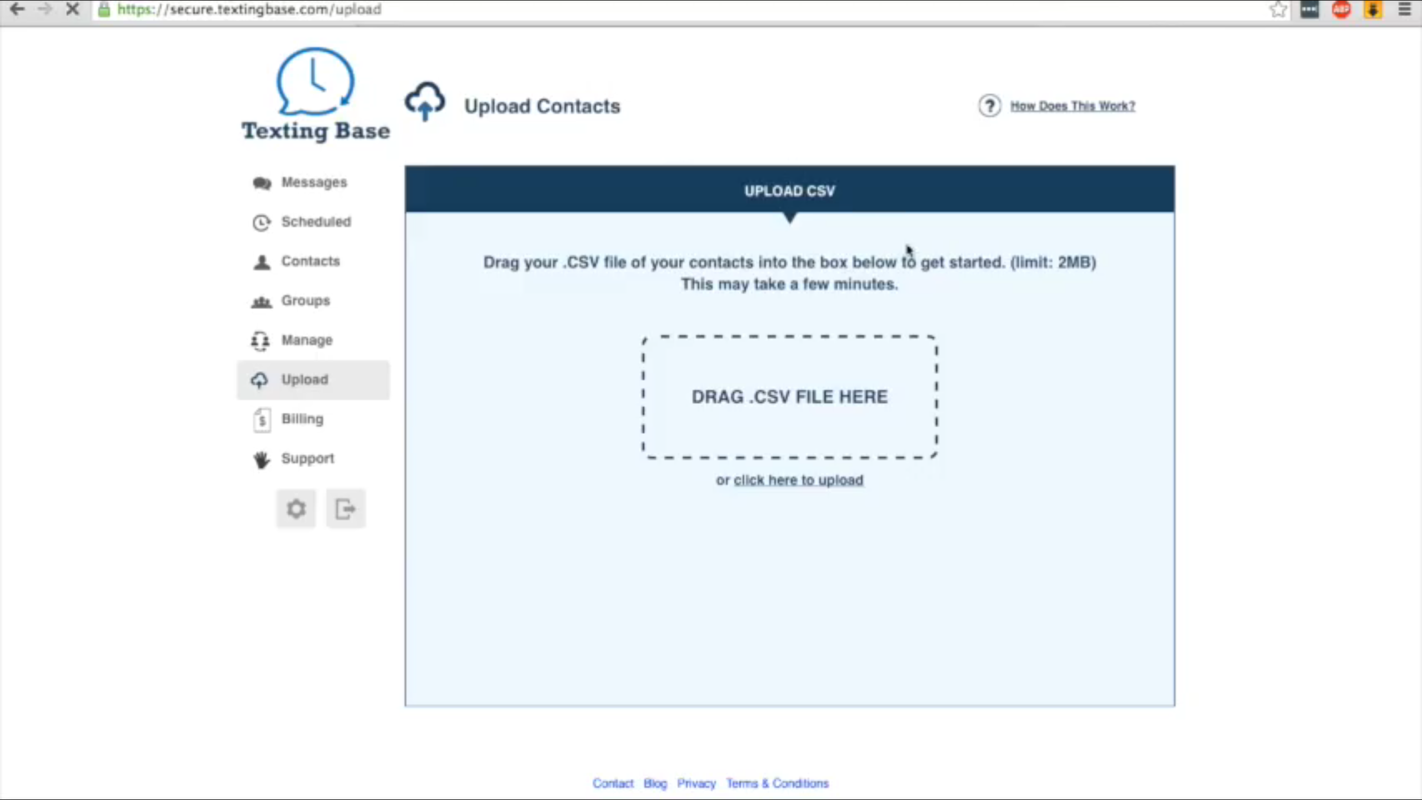Click the Adblock Plus extension icon
Viewport: 1422px width, 800px height.
pyautogui.click(x=1341, y=9)
